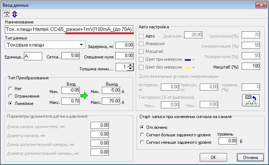
Task: Choose Сигнал меньше заданного уровня
Action: 142,142
